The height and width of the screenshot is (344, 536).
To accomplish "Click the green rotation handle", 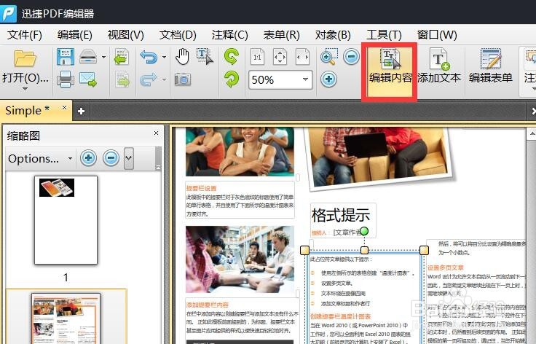I will tap(364, 231).
